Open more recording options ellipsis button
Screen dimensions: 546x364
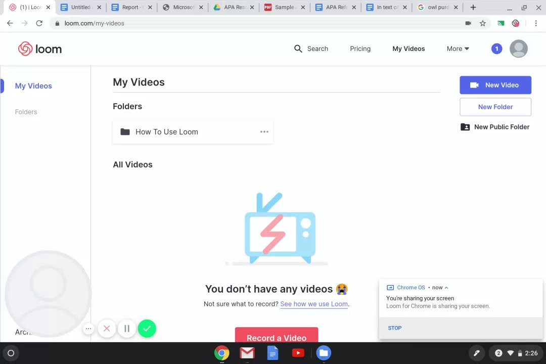pos(88,329)
